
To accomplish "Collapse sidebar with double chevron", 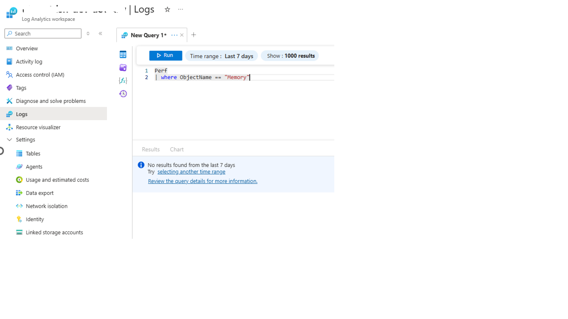I will click(101, 33).
